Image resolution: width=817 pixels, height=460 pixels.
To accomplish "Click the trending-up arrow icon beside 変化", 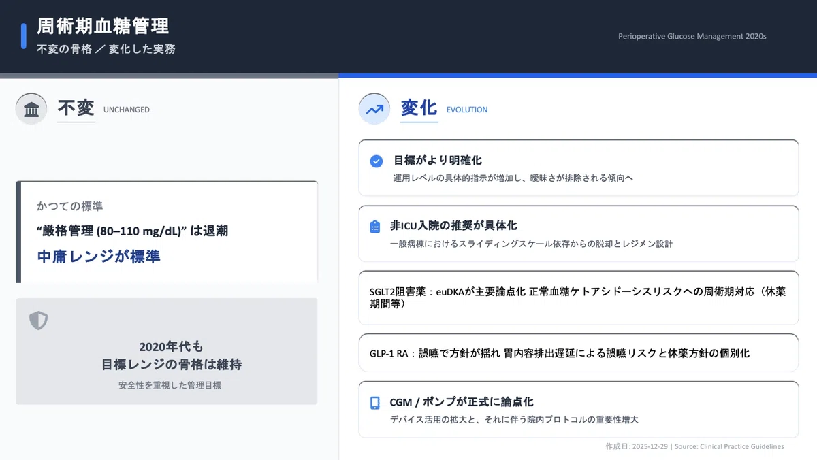I will pos(374,109).
